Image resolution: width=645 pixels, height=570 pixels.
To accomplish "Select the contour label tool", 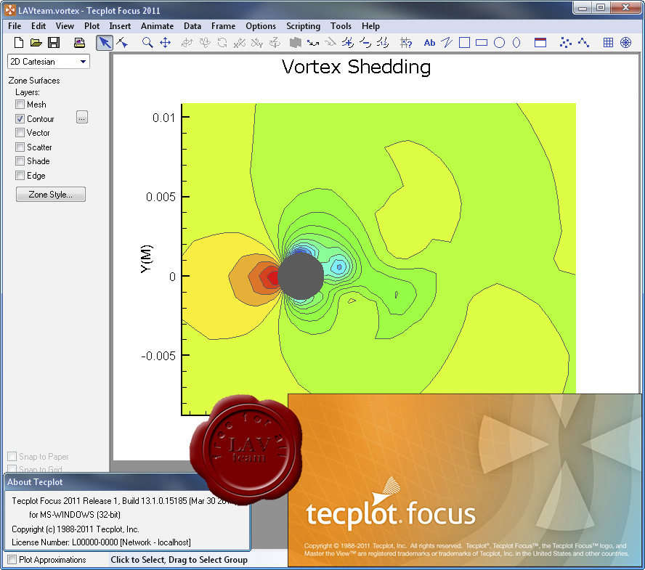I will [x=383, y=42].
